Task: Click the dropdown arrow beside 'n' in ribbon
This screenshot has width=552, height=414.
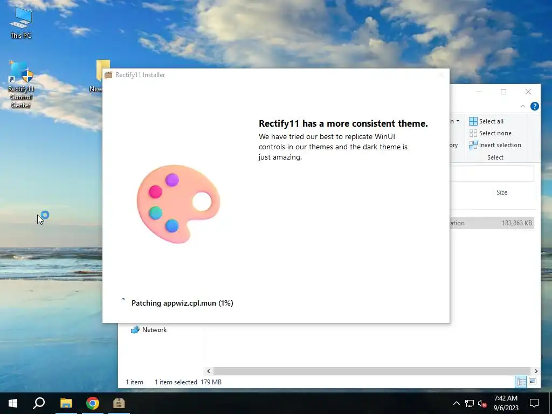Action: [x=458, y=121]
